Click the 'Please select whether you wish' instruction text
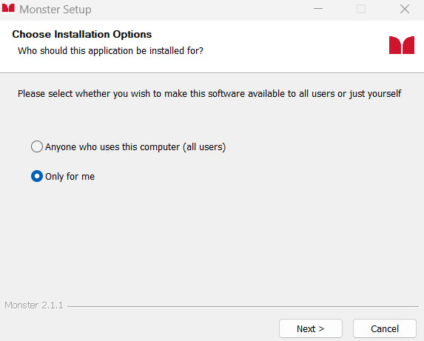The image size is (424, 341). point(209,94)
